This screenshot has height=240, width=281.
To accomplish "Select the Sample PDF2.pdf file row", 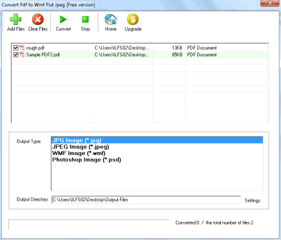I will [140, 54].
